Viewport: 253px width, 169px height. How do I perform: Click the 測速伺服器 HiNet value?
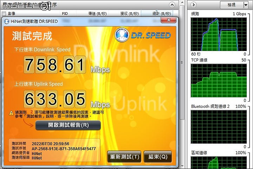[x=37, y=158]
